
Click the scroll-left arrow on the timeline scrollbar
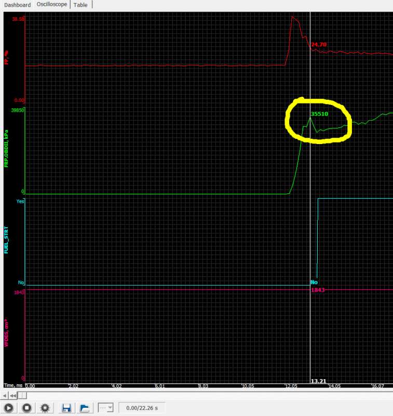tap(5, 396)
